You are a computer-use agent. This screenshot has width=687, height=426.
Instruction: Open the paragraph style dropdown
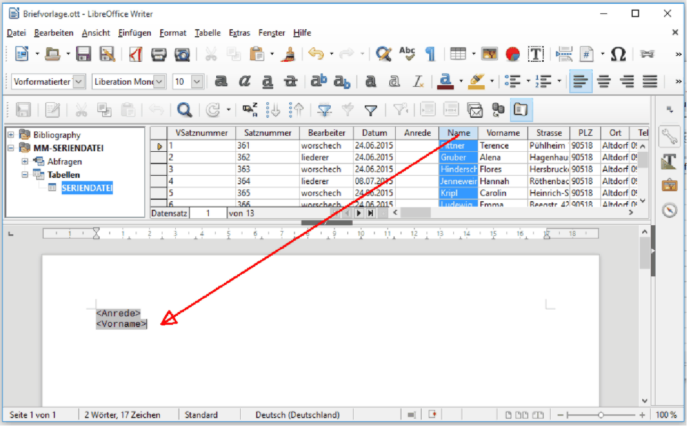pos(79,81)
